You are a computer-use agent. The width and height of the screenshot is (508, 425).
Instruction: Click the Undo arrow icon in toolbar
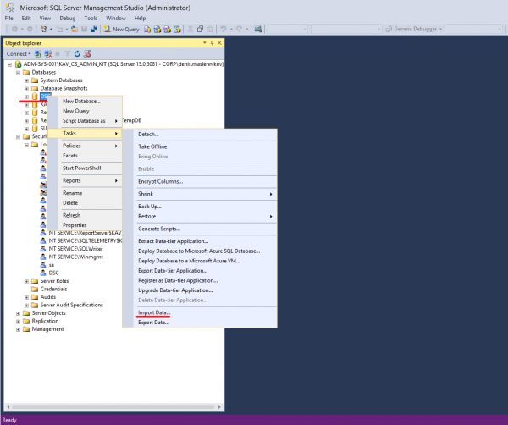tap(224, 29)
